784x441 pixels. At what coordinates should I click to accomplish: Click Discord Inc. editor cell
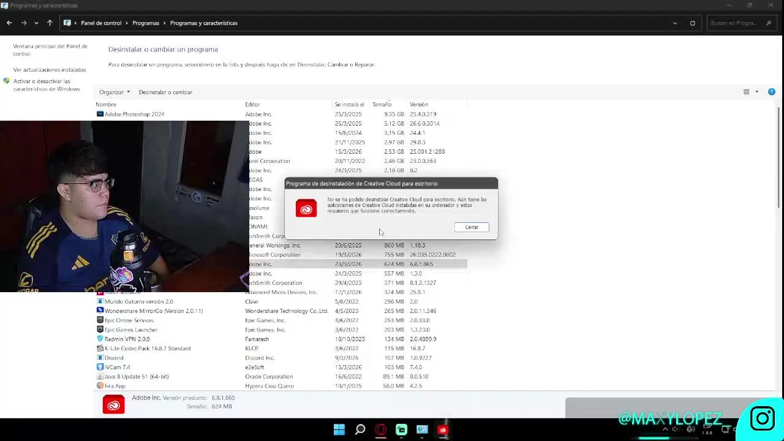coord(260,358)
